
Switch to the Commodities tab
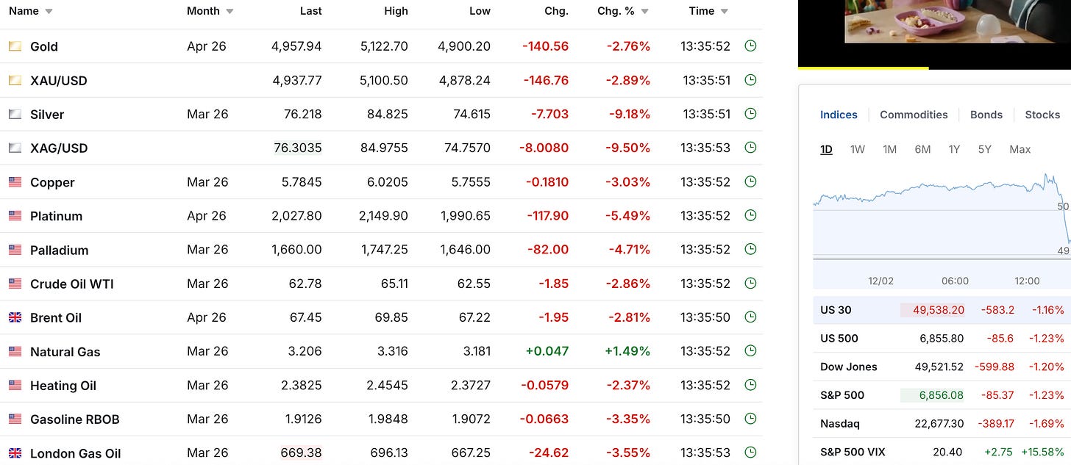pyautogui.click(x=914, y=115)
